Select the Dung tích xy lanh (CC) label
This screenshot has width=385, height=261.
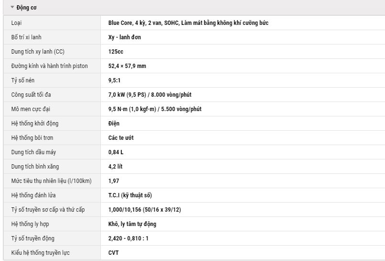click(x=38, y=52)
